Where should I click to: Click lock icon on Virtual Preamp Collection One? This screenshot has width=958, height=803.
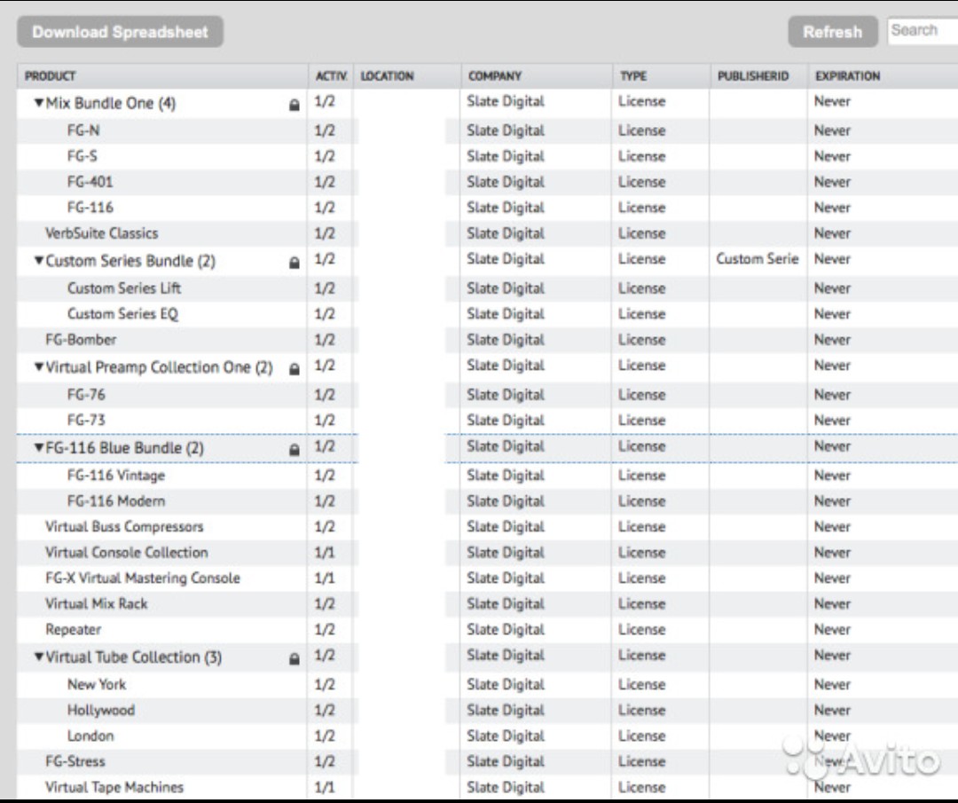click(x=294, y=369)
